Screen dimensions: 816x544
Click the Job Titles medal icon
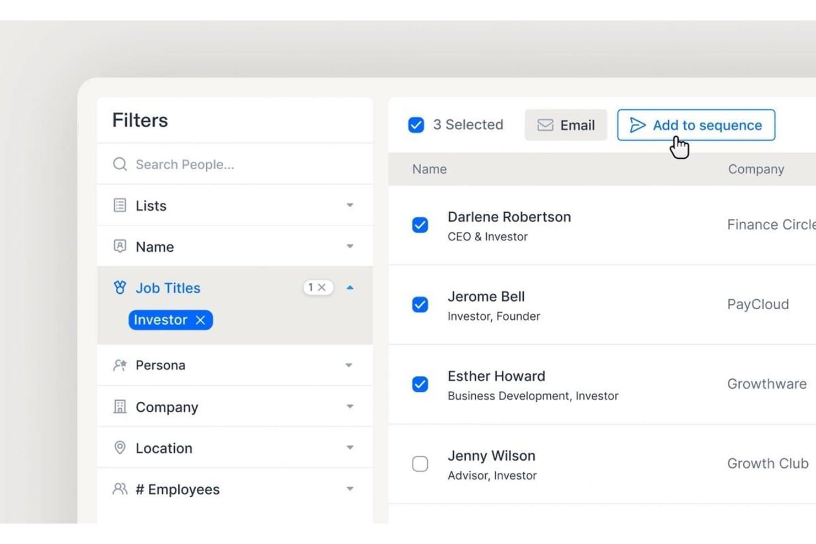120,287
